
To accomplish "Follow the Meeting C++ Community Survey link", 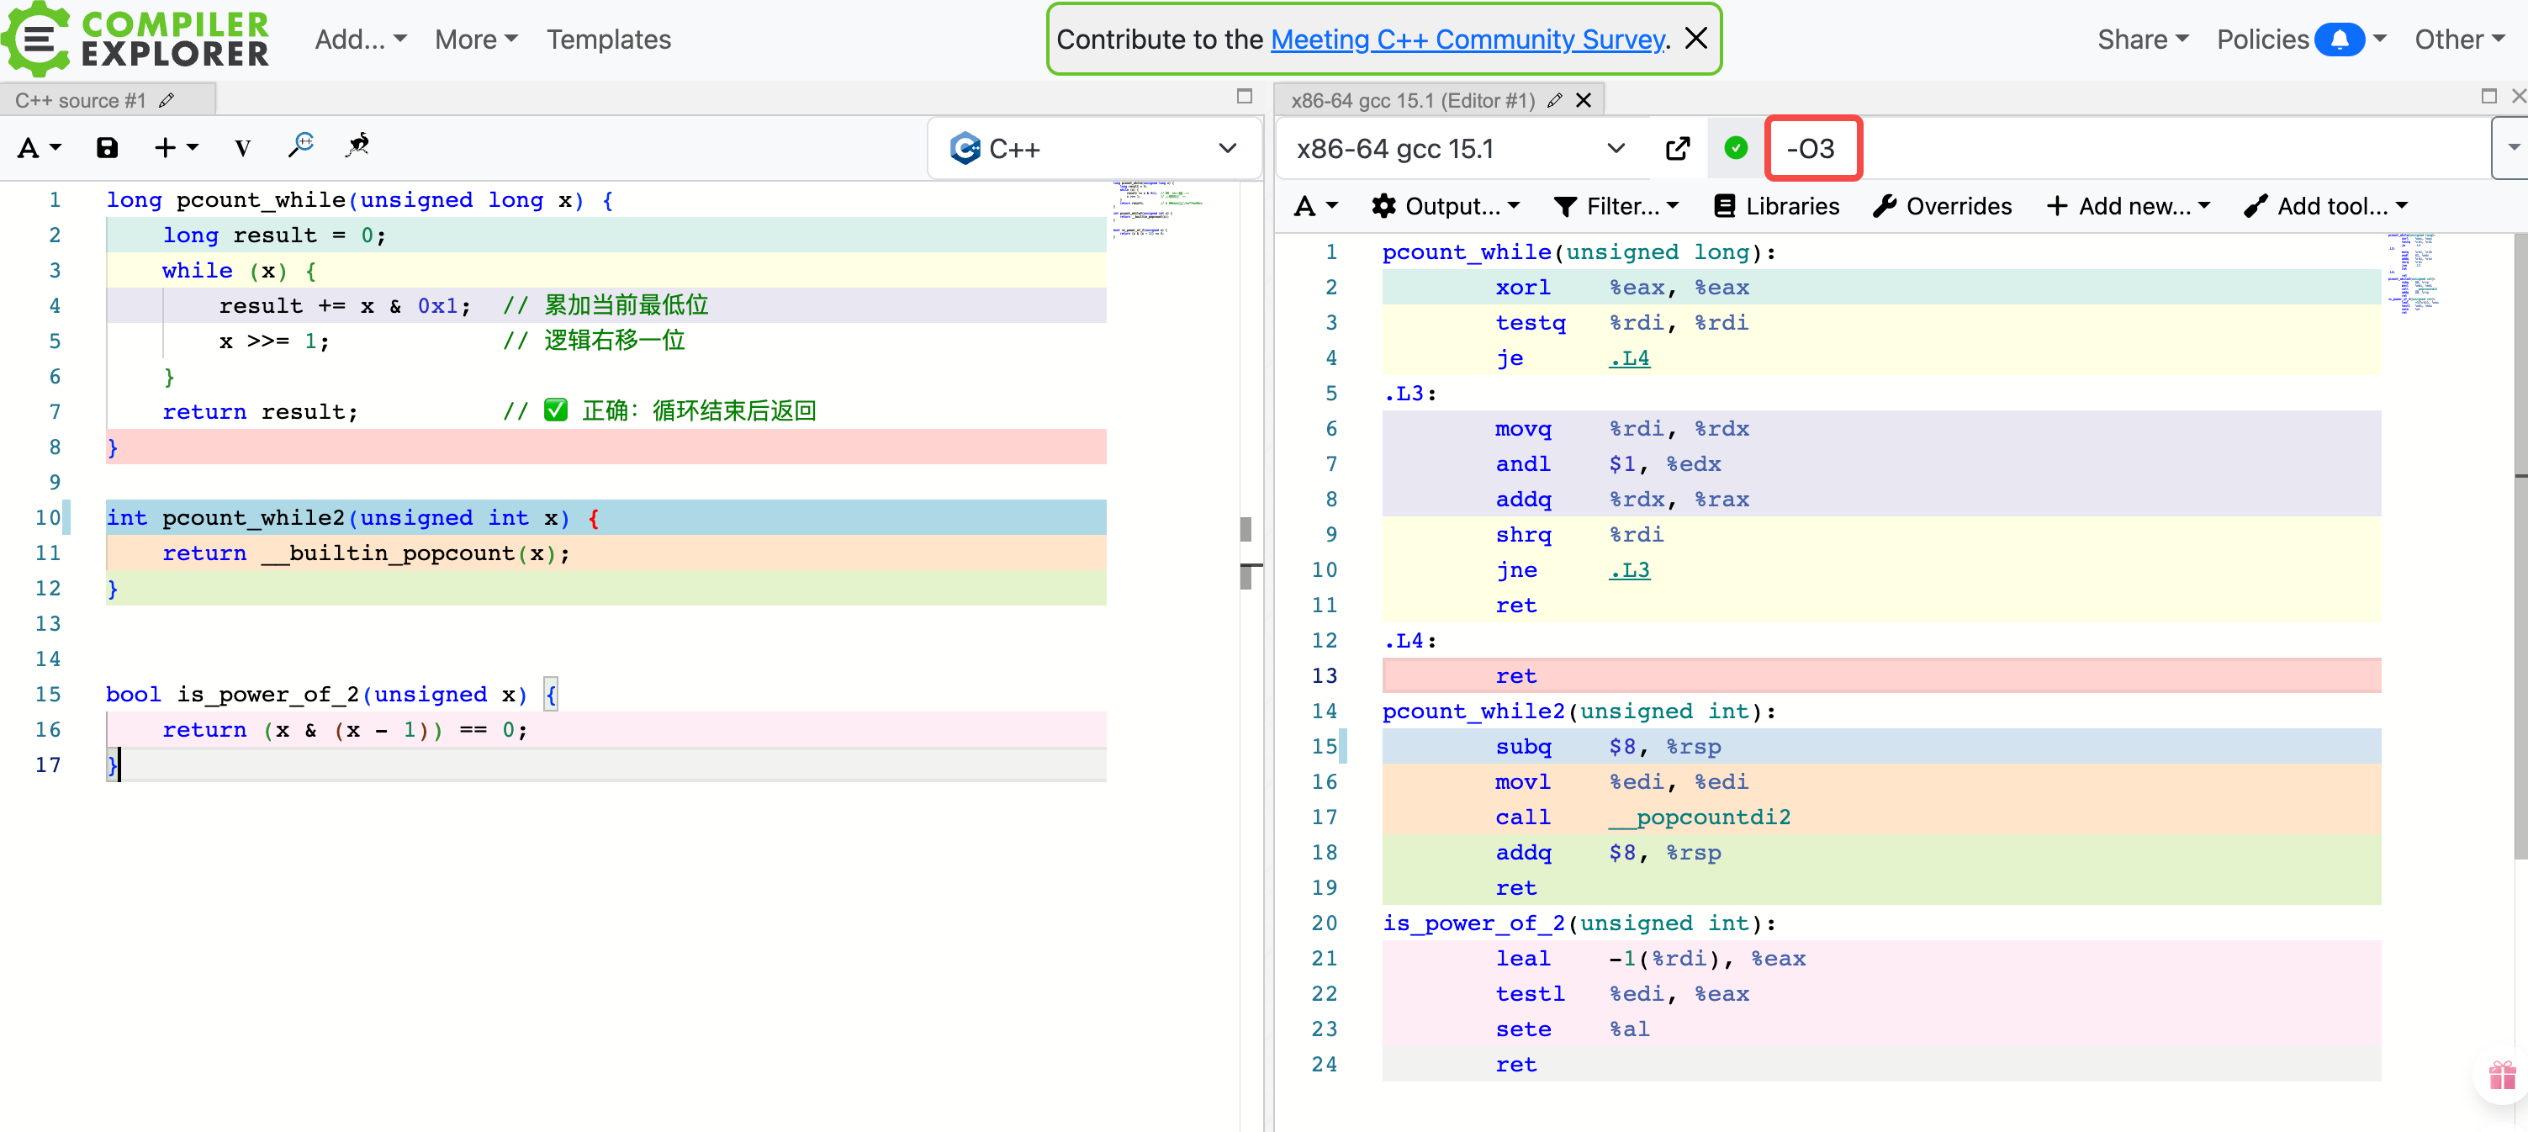I will 1468,40.
